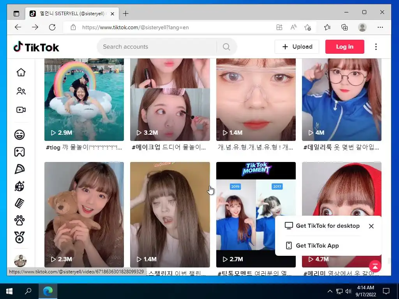Open the volume control in system tray
The height and width of the screenshot is (299, 399).
(x=348, y=291)
